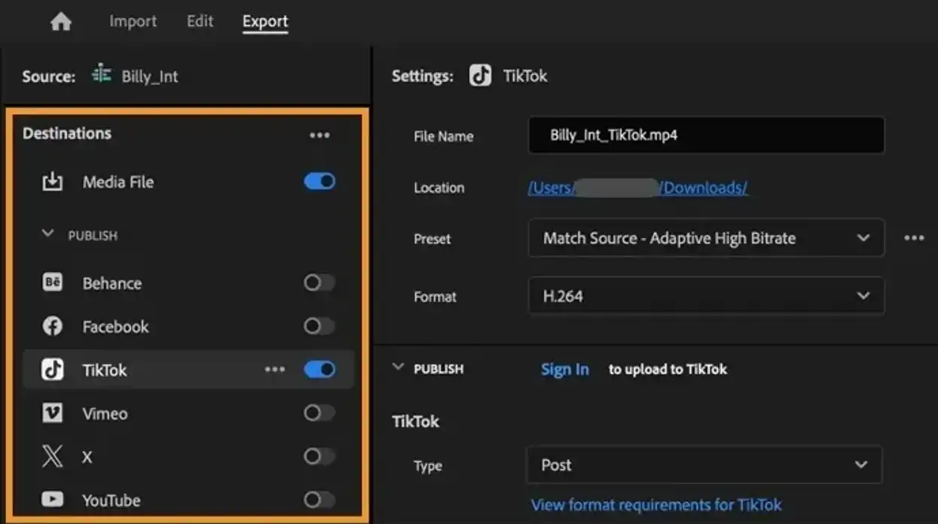Click the Media File download icon

tap(52, 181)
